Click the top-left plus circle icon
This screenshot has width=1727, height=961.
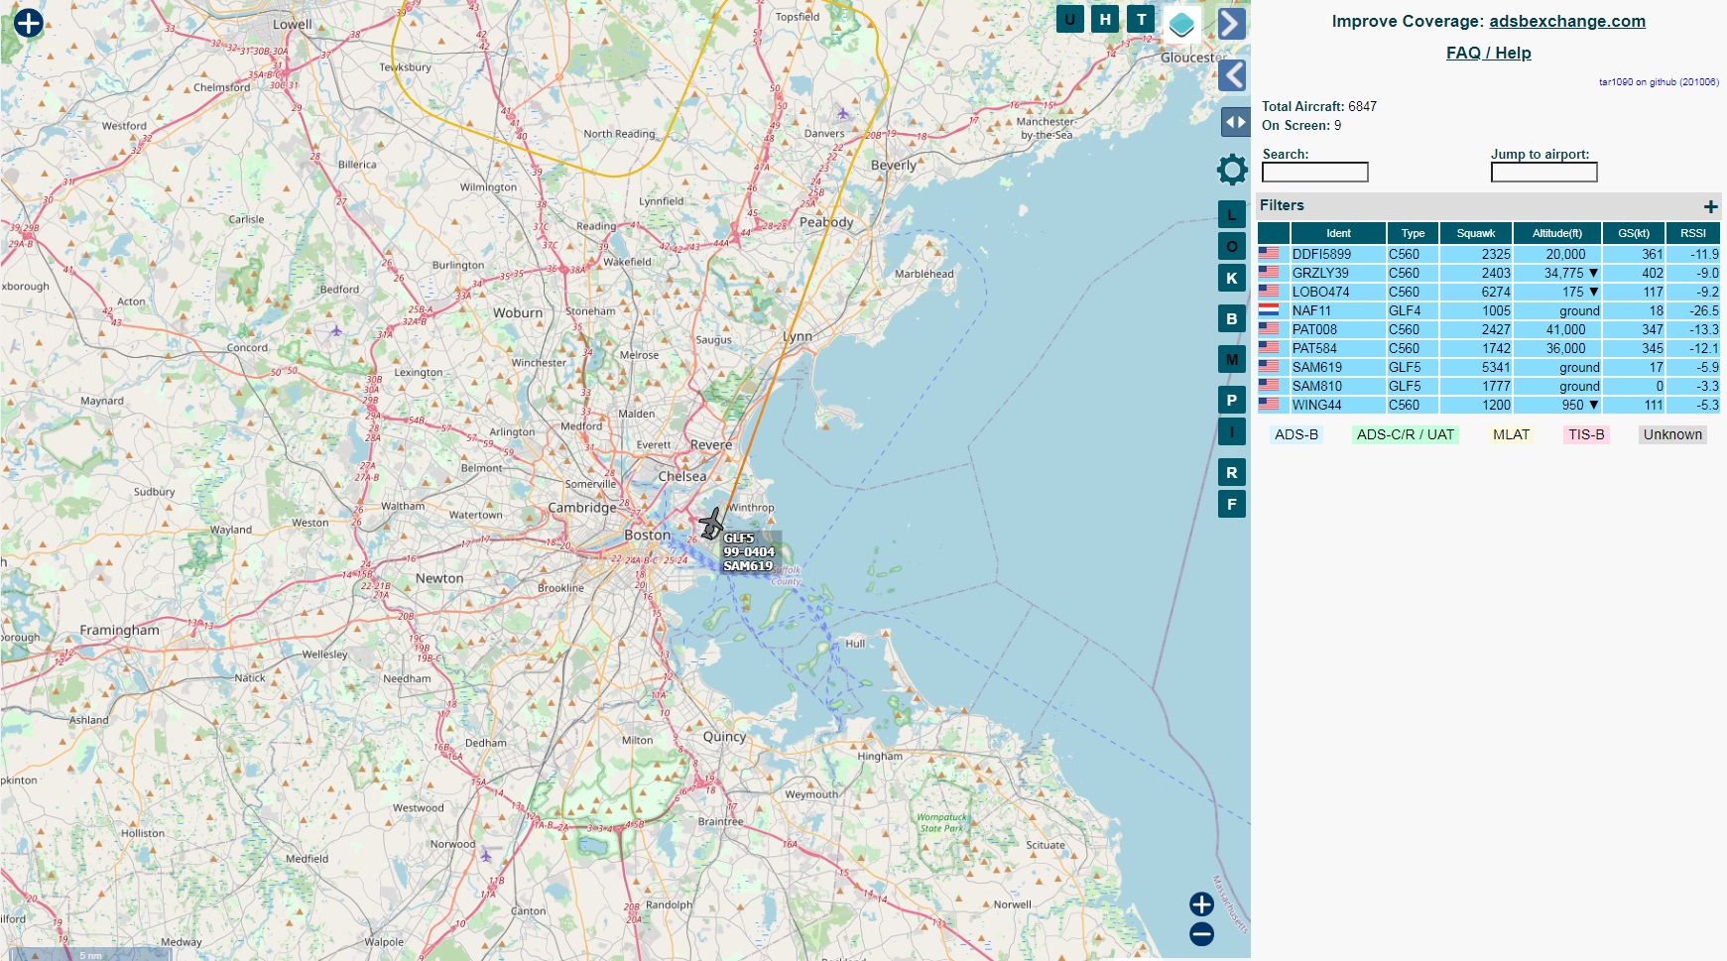click(x=29, y=23)
